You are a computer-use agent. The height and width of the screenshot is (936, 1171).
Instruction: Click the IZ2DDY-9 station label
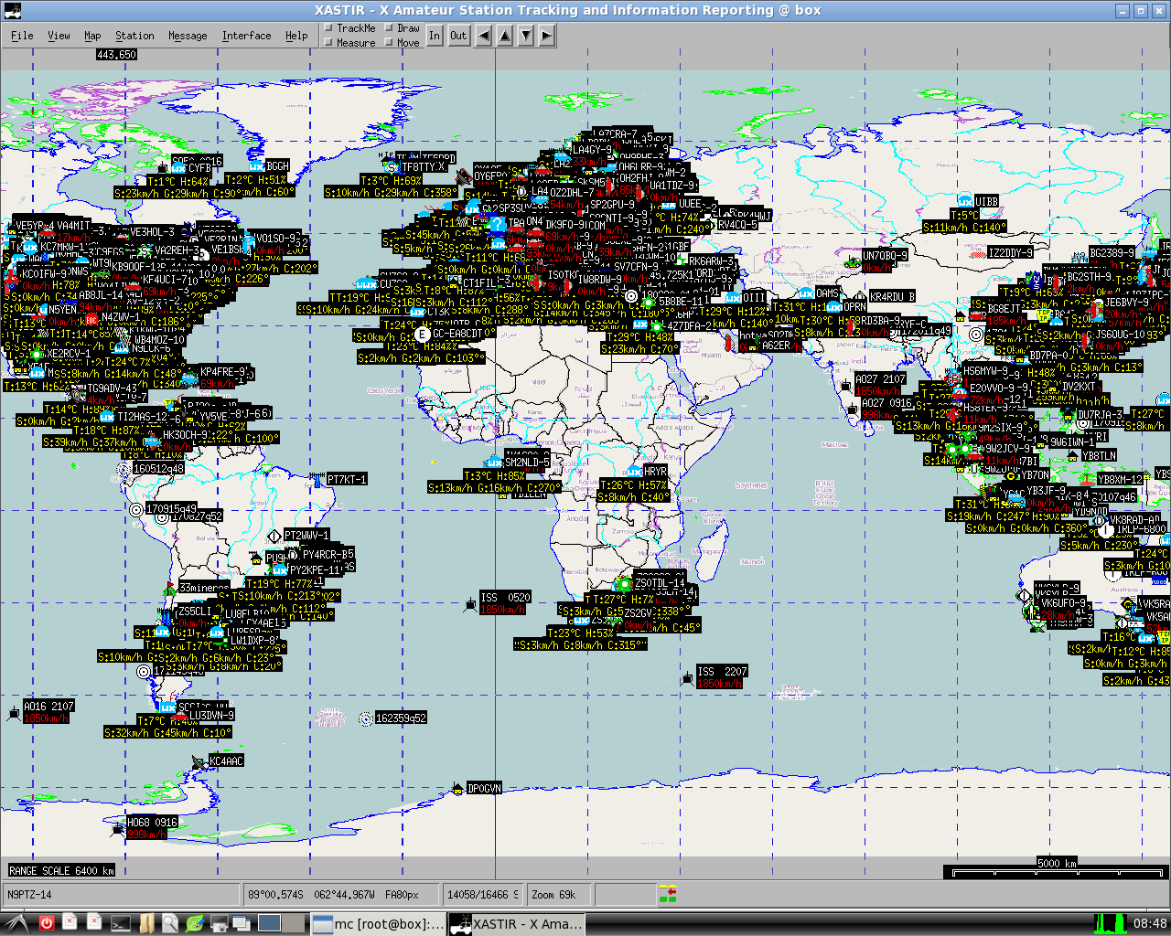click(1011, 253)
